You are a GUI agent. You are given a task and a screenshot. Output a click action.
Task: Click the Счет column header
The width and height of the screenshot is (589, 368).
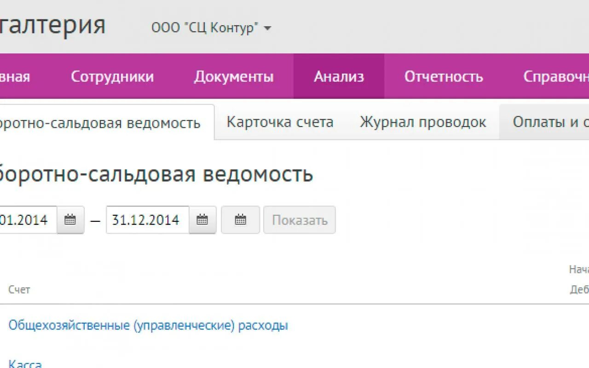click(x=19, y=290)
